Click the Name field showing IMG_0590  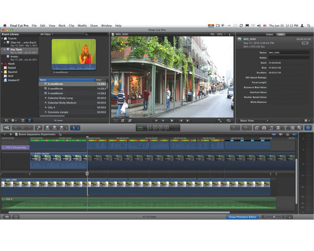tap(289, 53)
